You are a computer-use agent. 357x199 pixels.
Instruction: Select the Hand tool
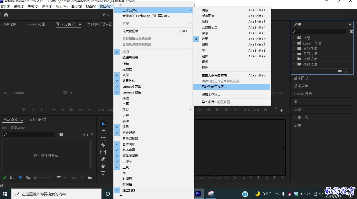tap(103, 166)
